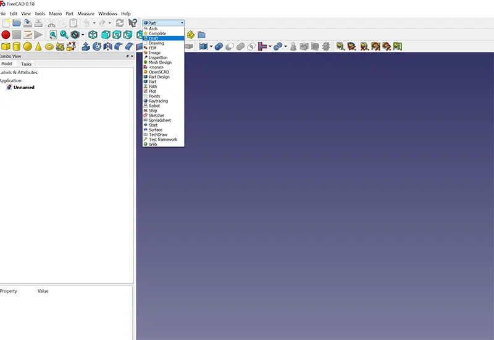Start macro recording with the red circle
The width and height of the screenshot is (494, 340).
point(6,35)
